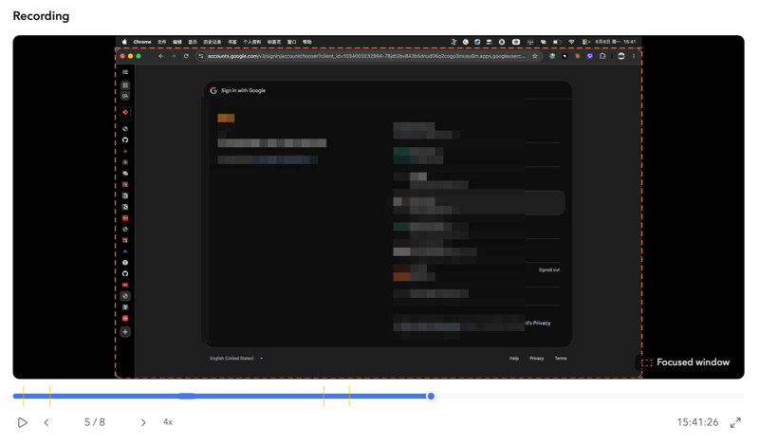The height and width of the screenshot is (446, 759).
Task: Open Chrome's Extensions puzzle icon
Action: (602, 56)
